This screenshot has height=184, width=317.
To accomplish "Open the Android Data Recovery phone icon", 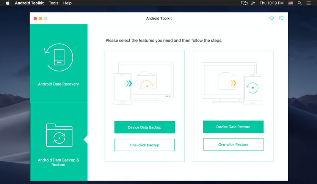I will (59, 57).
